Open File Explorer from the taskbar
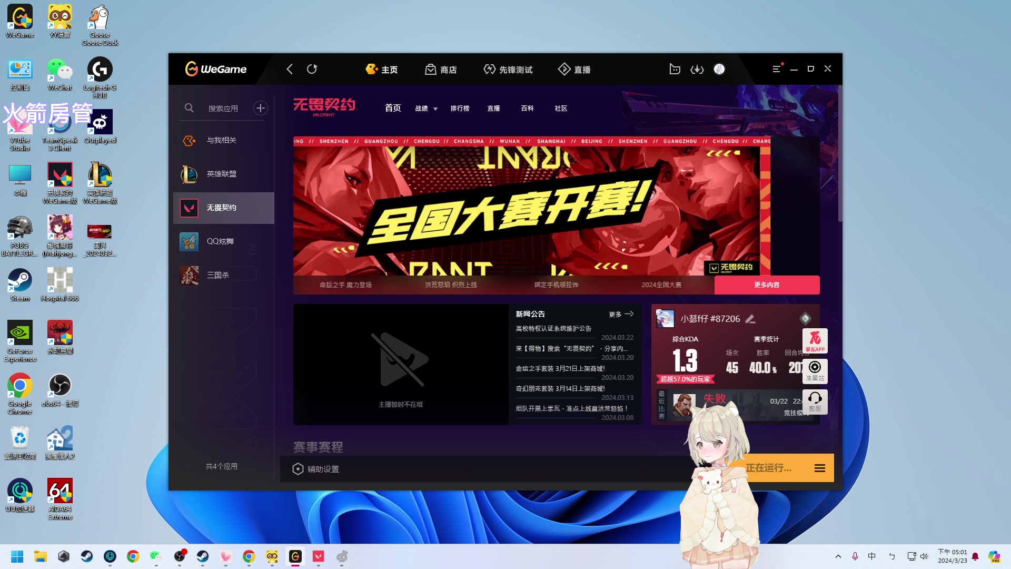Viewport: 1011px width, 569px height. pos(41,556)
